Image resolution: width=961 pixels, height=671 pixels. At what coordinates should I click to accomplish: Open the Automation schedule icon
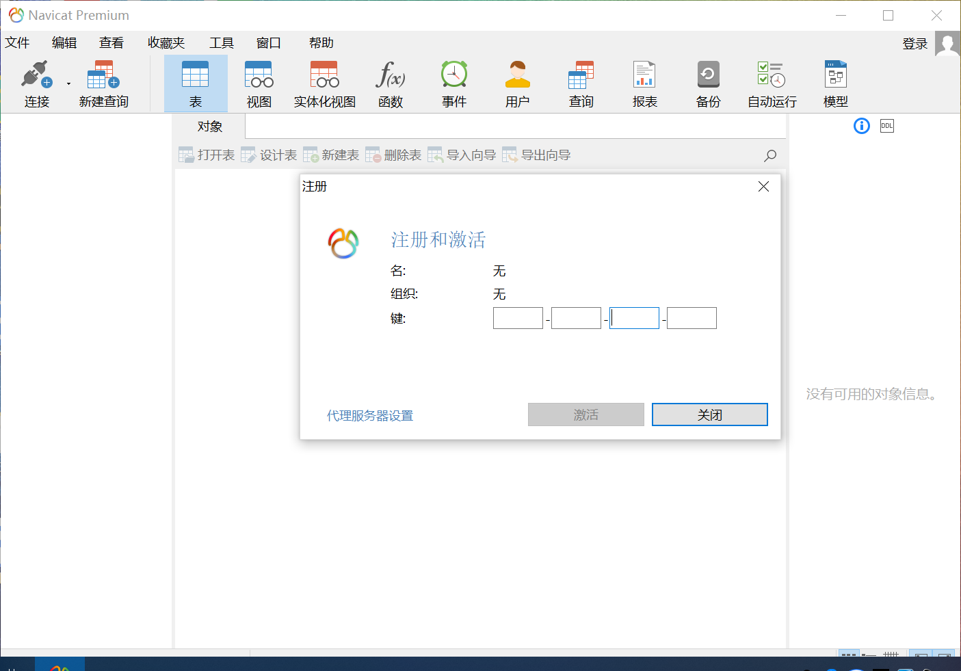[772, 75]
